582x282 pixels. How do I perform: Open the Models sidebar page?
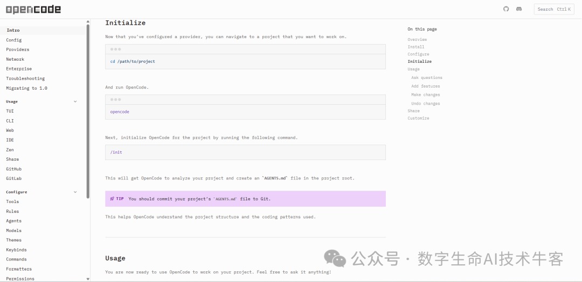click(x=13, y=230)
